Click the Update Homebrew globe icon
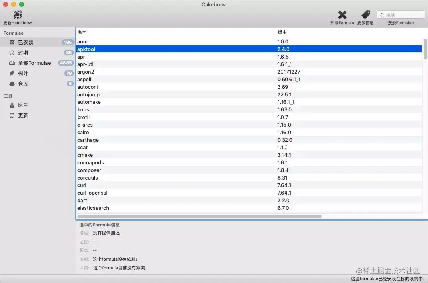Viewport: 428px width, 283px height. point(18,14)
